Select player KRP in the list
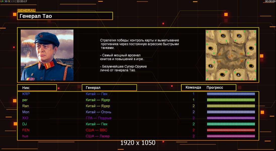 coord(26,94)
